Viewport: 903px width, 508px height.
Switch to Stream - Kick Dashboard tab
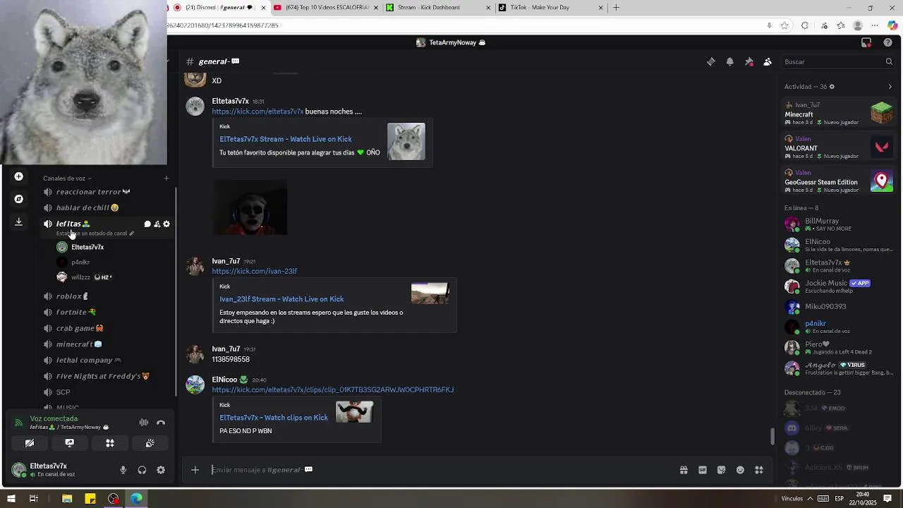point(437,8)
